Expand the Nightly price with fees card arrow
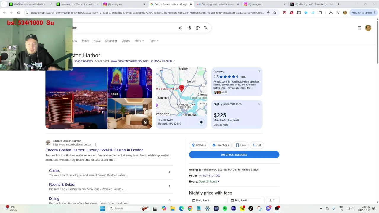Viewport: 379px width, 213px height. 259,104
